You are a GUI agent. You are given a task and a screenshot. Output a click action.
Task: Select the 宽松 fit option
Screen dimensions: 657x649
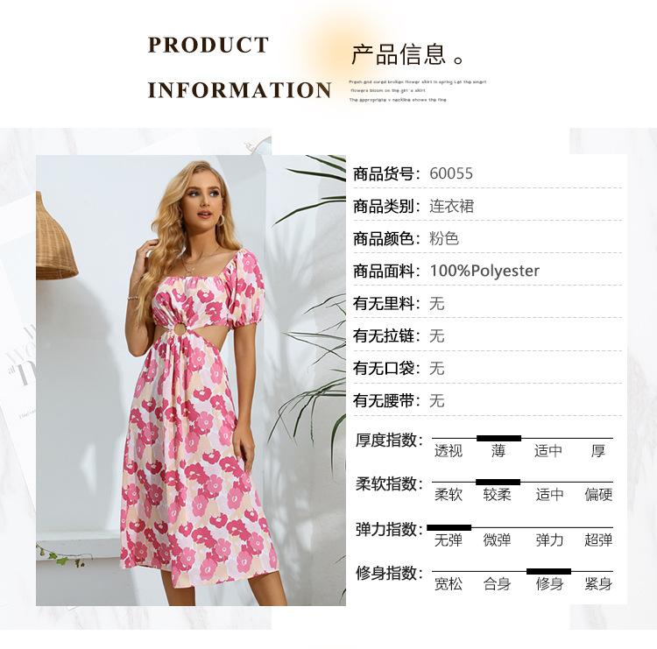pos(449,583)
